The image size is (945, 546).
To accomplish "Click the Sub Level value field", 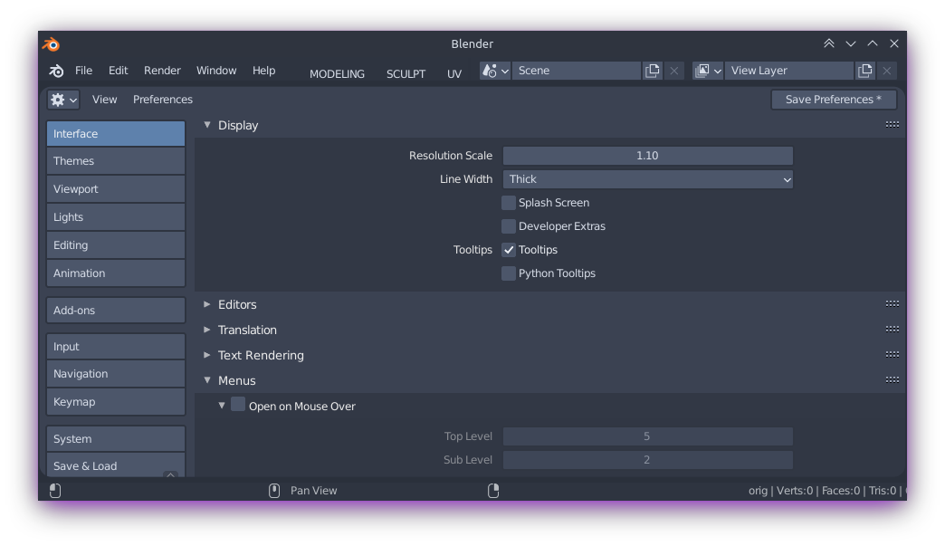I will (648, 460).
